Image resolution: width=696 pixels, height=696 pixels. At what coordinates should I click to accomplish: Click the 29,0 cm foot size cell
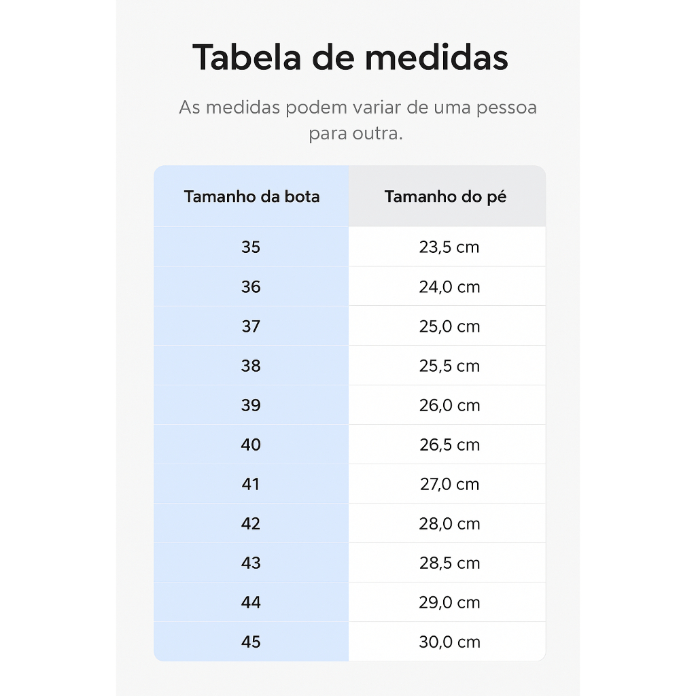pyautogui.click(x=449, y=602)
